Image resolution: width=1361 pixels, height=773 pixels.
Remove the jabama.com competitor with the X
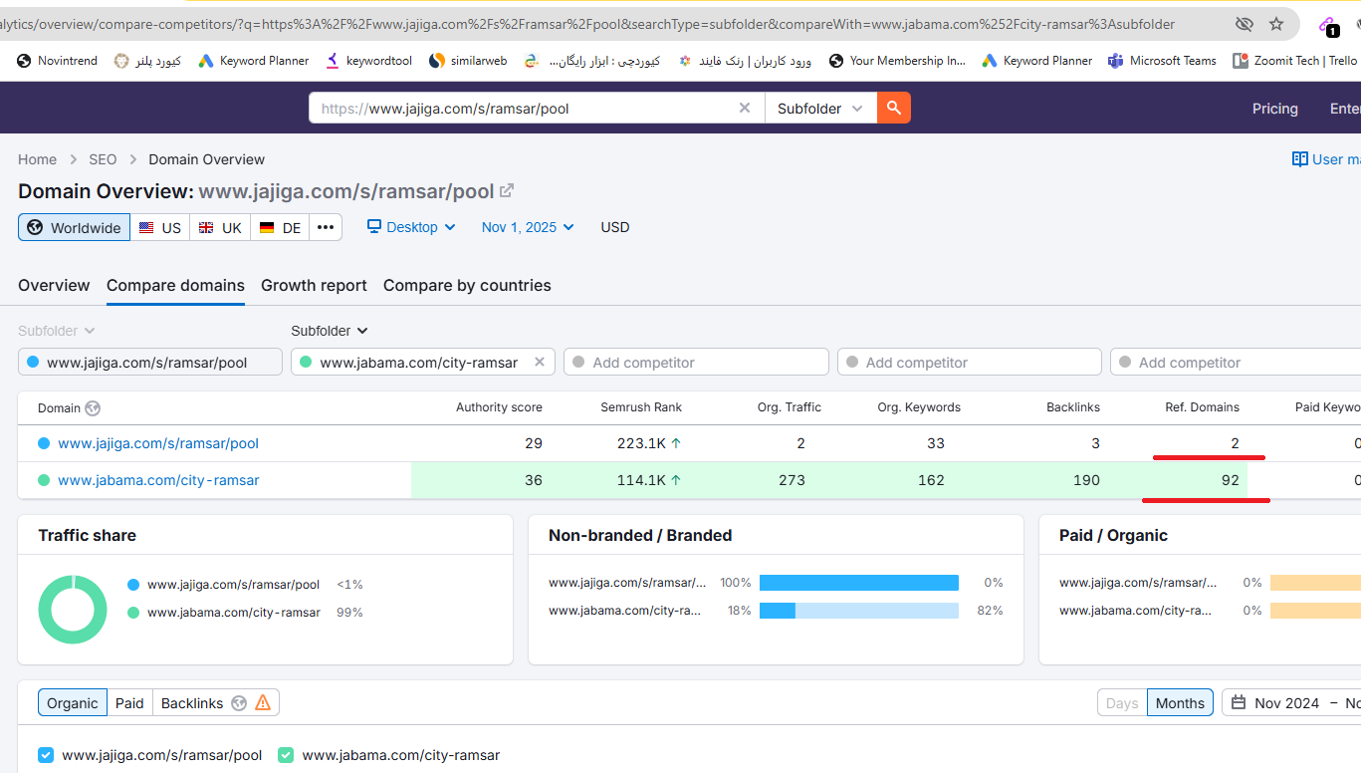tap(540, 363)
